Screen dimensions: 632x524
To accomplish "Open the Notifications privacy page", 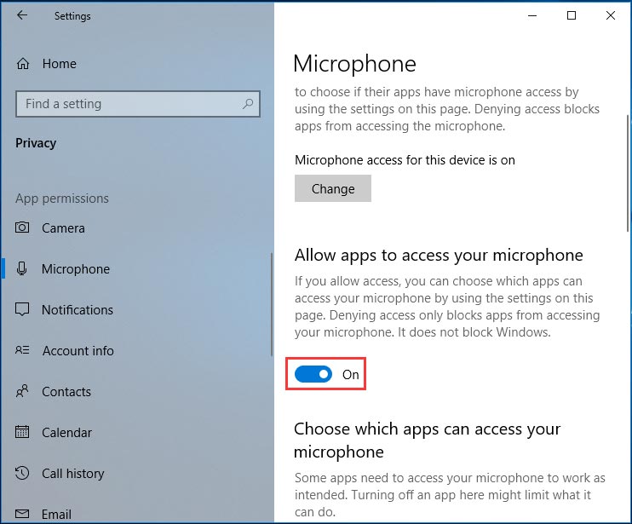I will coord(78,309).
